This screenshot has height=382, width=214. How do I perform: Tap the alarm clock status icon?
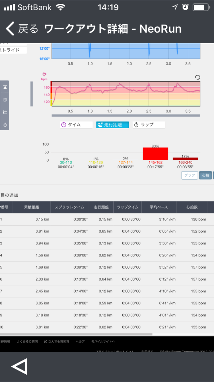point(185,7)
